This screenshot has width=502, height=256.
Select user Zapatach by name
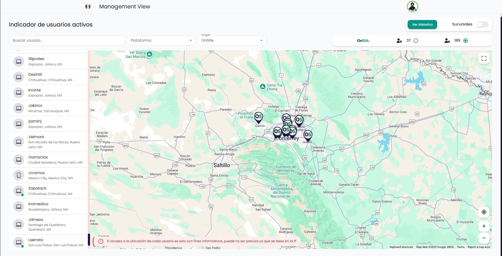(x=37, y=188)
